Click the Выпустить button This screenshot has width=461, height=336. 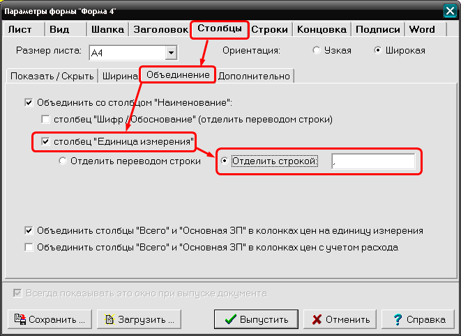pos(256,319)
